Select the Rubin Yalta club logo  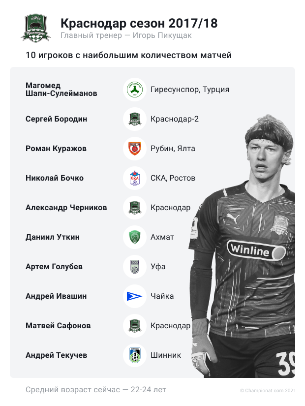(x=135, y=149)
